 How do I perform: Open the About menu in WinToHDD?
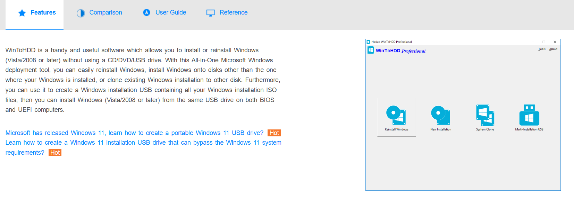coord(553,49)
